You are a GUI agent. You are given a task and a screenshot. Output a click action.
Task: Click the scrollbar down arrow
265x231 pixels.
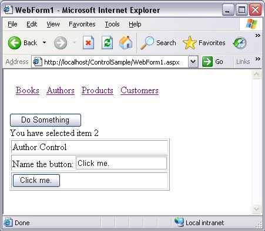pos(256,209)
